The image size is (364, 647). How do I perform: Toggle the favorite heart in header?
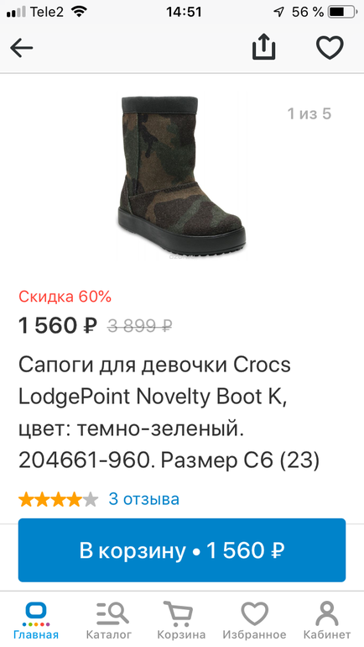click(330, 47)
